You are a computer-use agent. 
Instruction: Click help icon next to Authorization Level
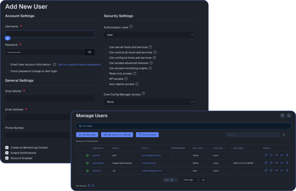131,27
